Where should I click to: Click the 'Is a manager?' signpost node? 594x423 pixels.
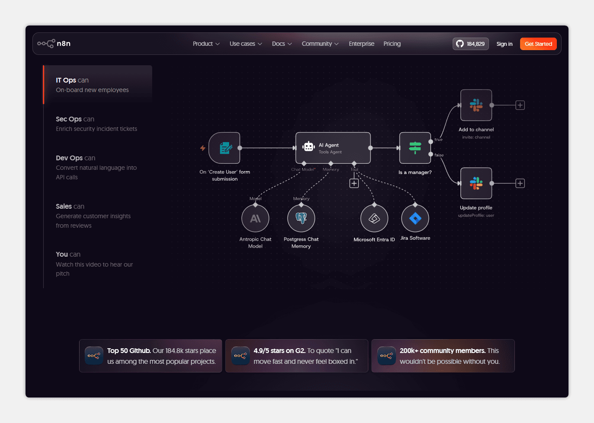(x=415, y=148)
